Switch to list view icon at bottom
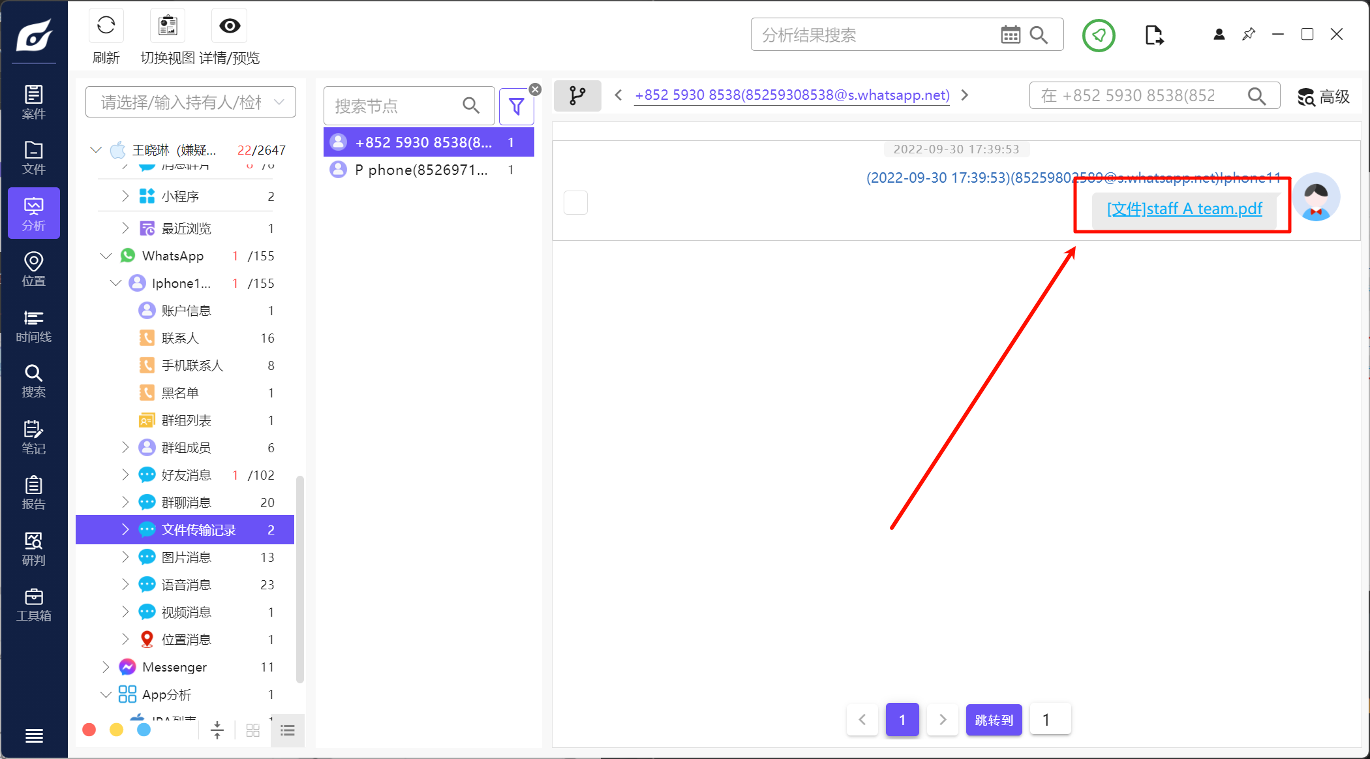Screen dimensions: 1370x759 [x=287, y=730]
